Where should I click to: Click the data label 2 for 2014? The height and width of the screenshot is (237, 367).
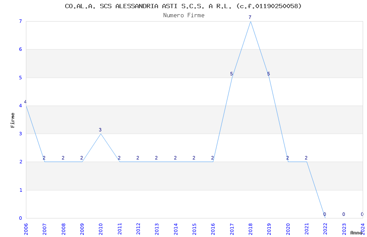tap(175, 158)
